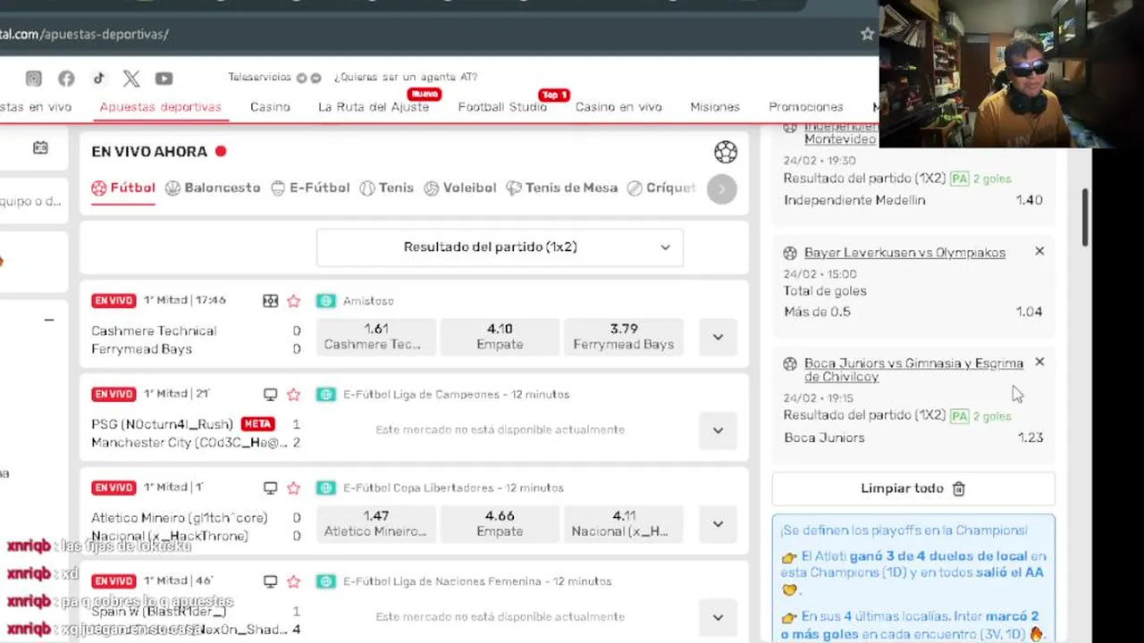This screenshot has height=643, width=1144.
Task: Open the TikTok social icon
Action: click(x=98, y=79)
